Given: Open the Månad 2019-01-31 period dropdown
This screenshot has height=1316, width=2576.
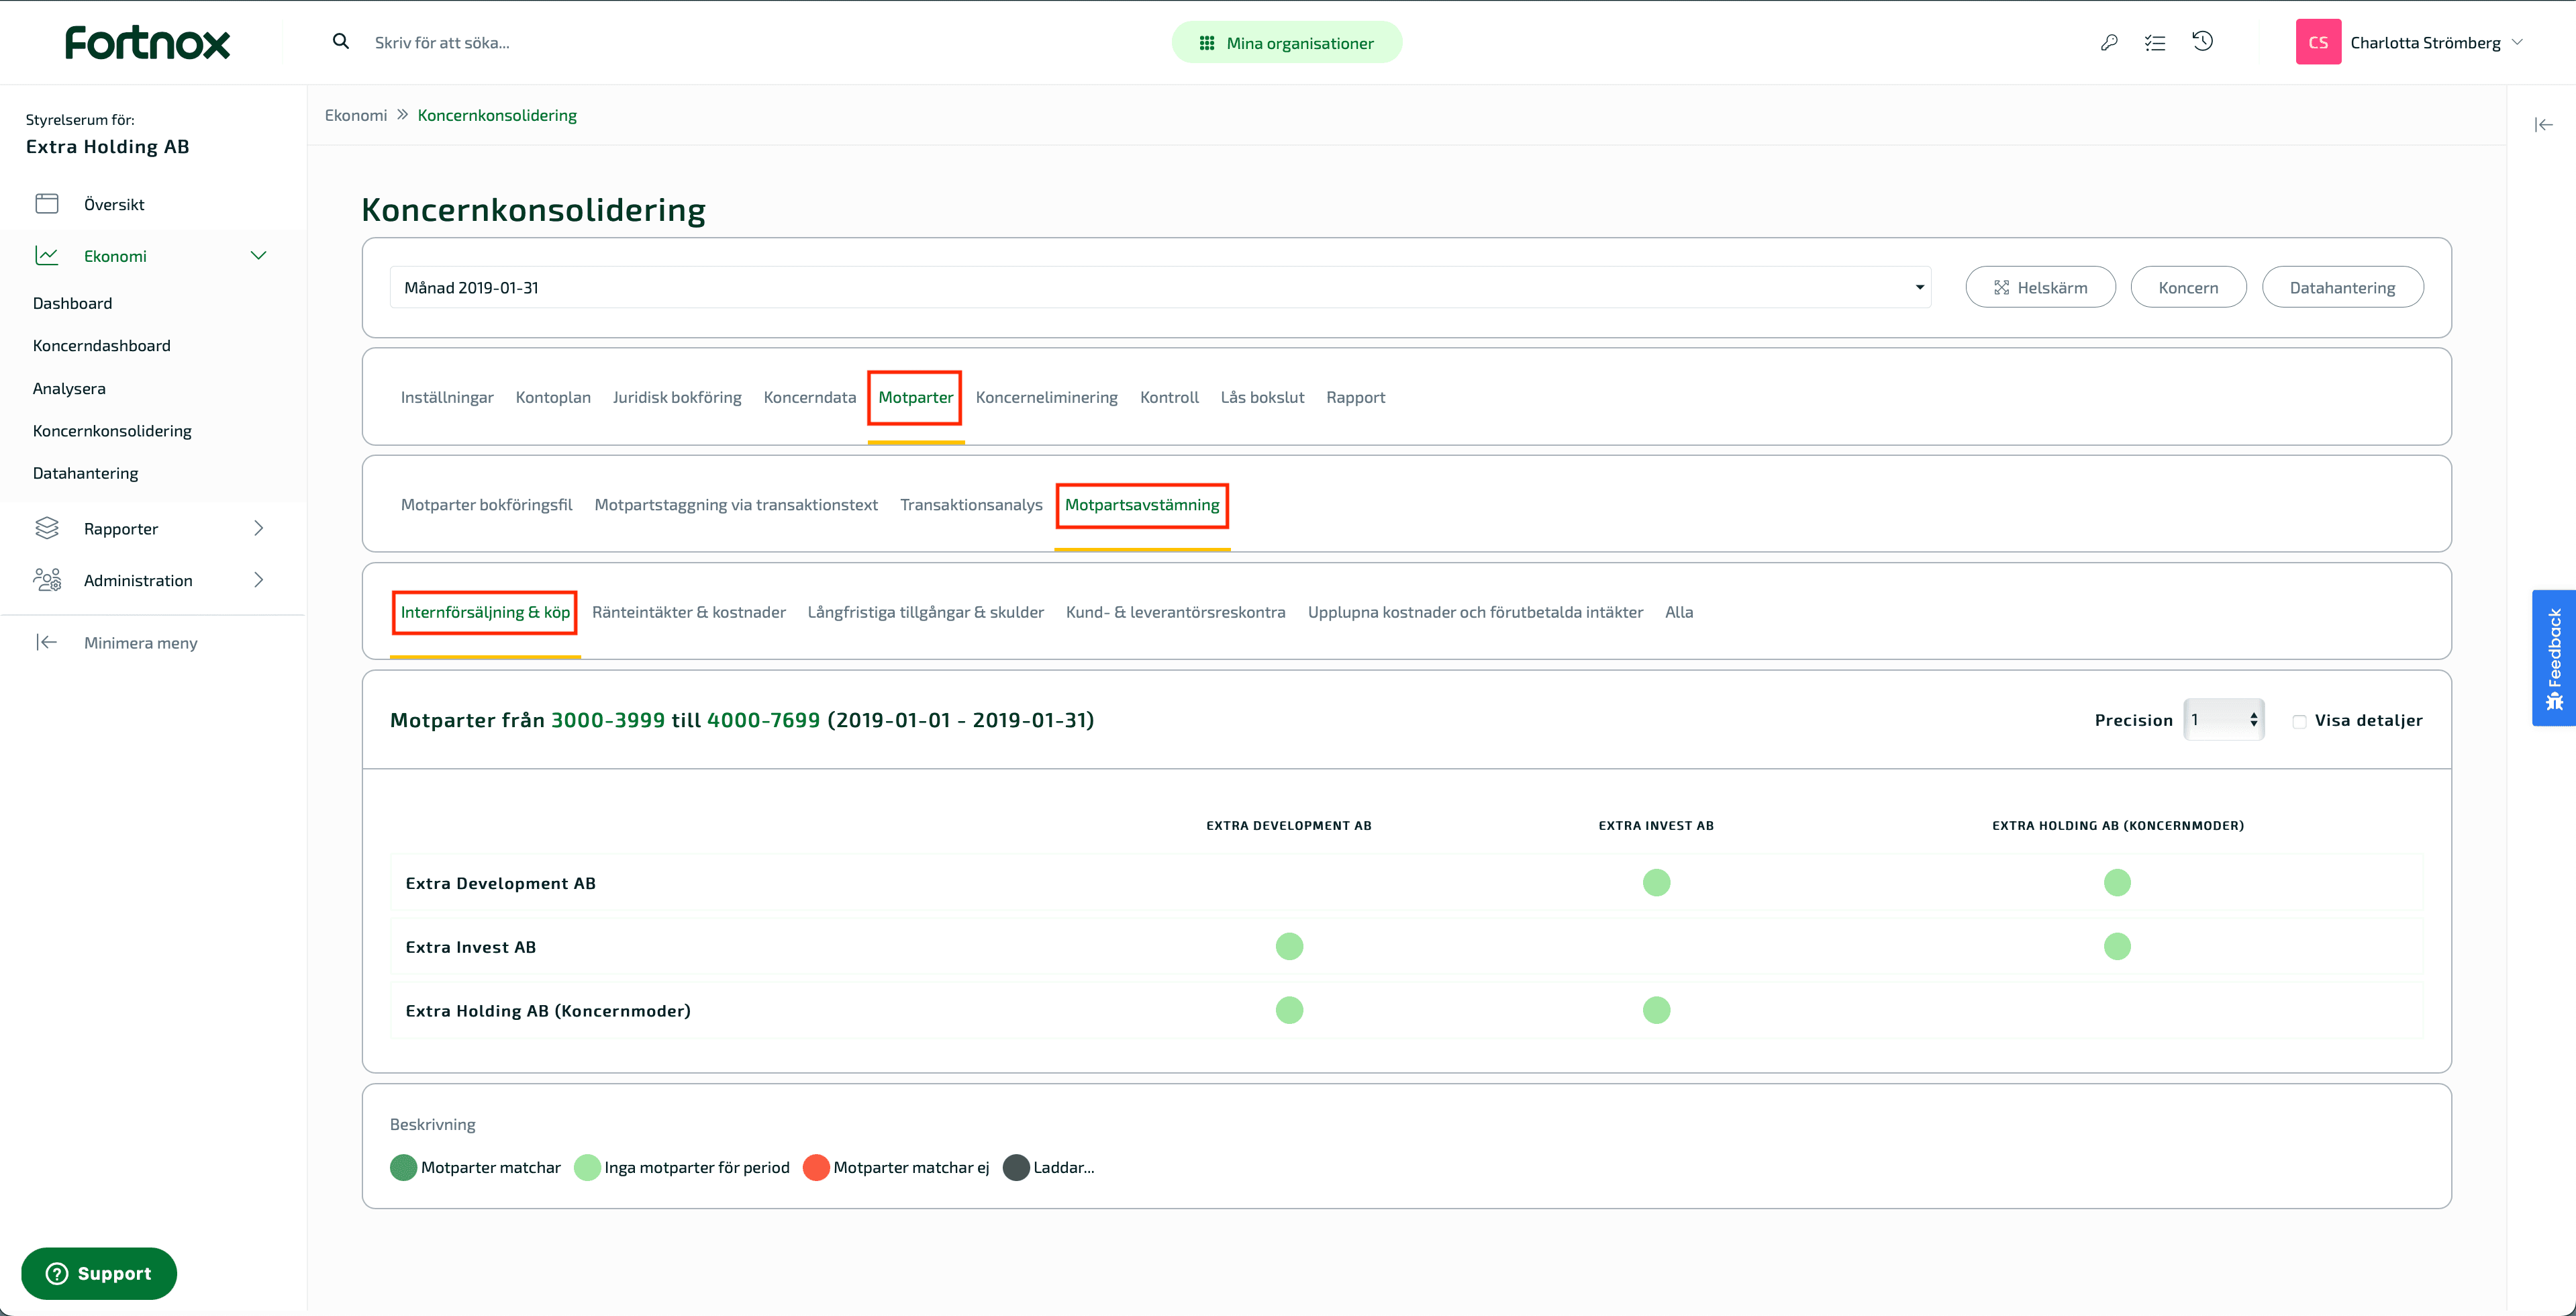Looking at the screenshot, I should (1160, 287).
